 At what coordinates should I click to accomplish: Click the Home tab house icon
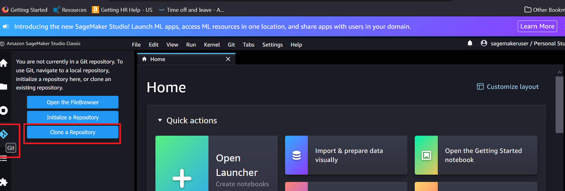coord(145,59)
